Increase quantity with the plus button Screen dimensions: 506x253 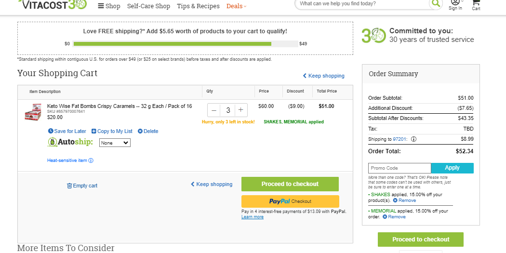[241, 110]
